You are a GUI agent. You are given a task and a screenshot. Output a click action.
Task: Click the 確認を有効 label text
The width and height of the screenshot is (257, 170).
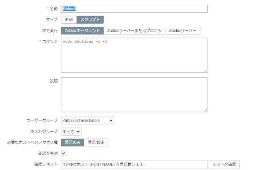click(x=48, y=153)
